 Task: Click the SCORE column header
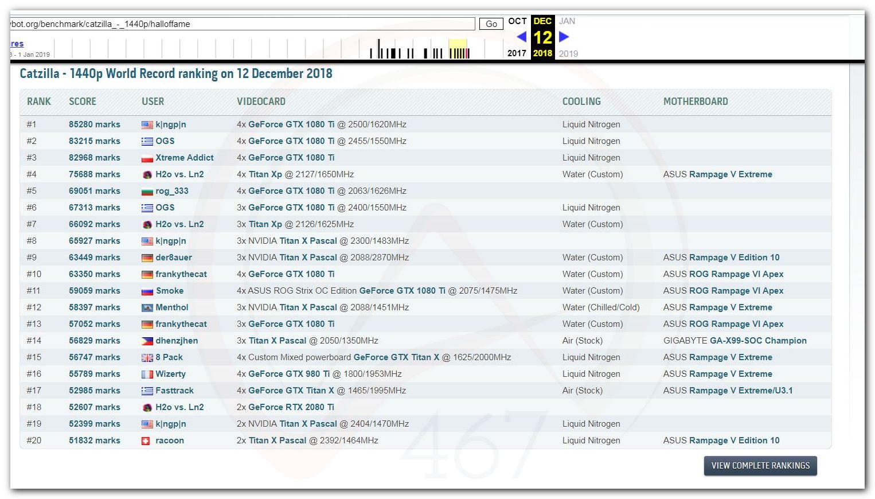tap(83, 102)
